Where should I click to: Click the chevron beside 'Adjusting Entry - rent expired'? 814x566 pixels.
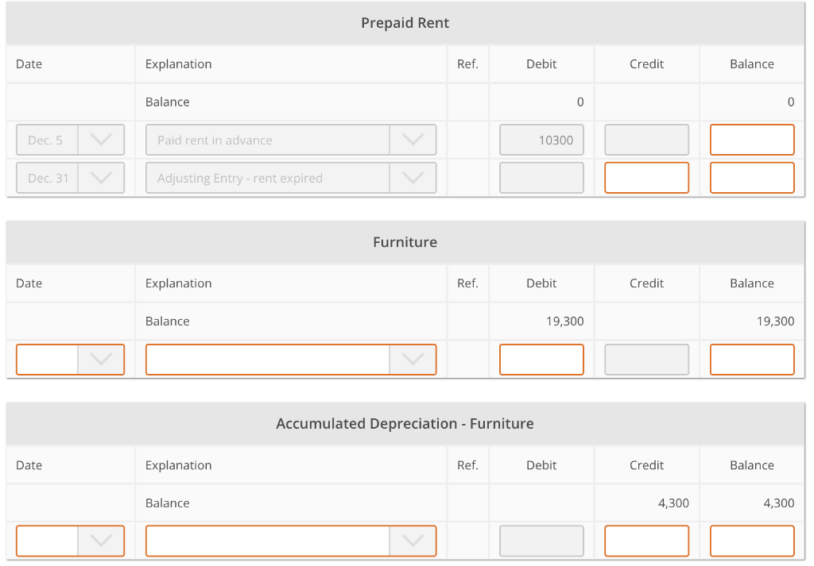click(413, 177)
